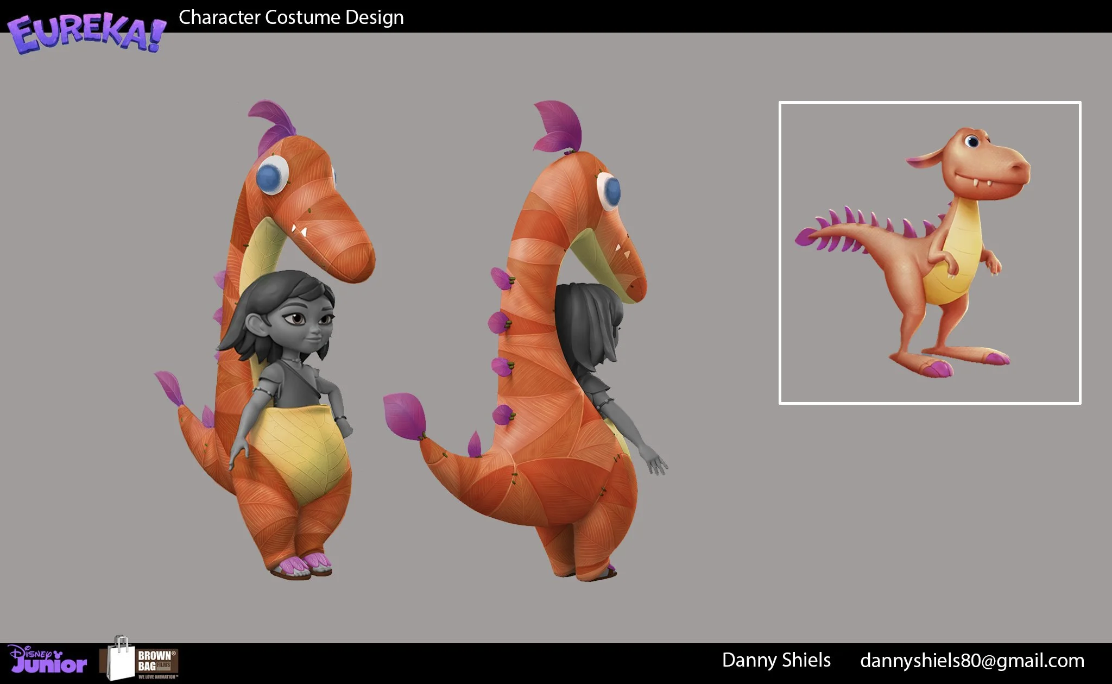Click the reference dinosaur's eye in the white frame
The height and width of the screenshot is (684, 1112).
coord(972,142)
